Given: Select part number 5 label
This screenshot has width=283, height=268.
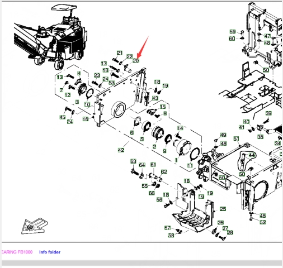Looking at the screenshot, I should (x=142, y=139).
